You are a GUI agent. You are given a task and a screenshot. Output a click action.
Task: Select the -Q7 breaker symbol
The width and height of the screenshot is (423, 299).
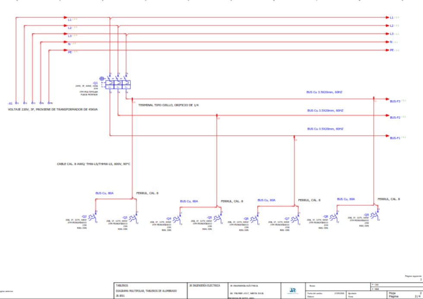pos(296,219)
